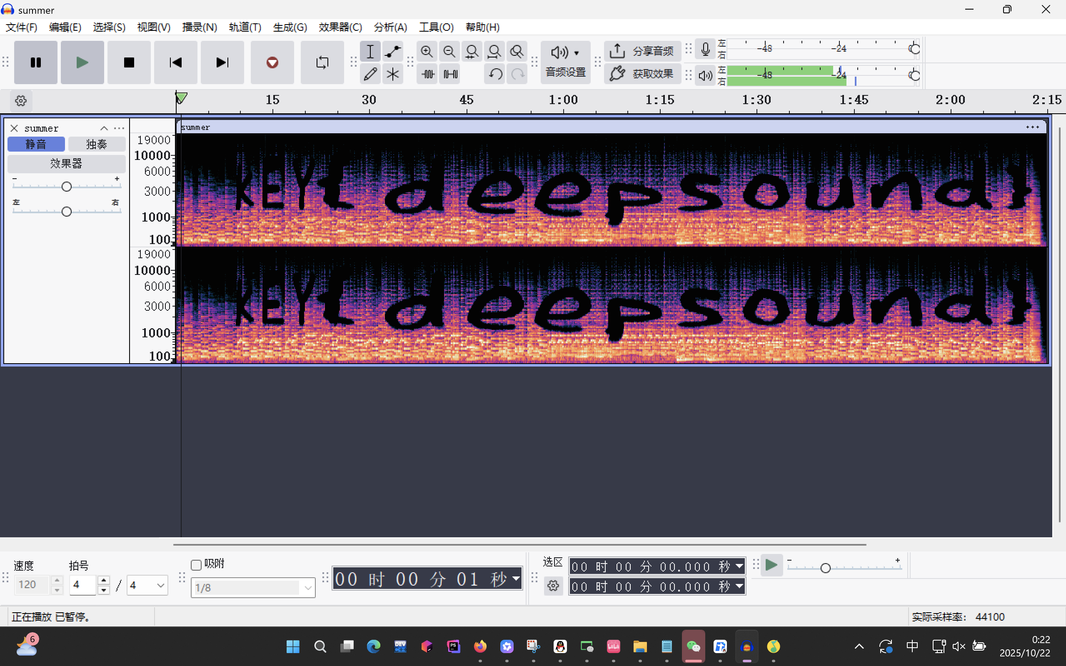The width and height of the screenshot is (1066, 666).
Task: Open Windows Start menu
Action: click(x=293, y=646)
